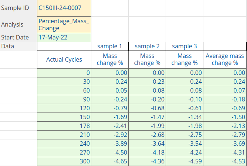This screenshot has width=247, height=166.
Task: Select sample 2 value 0.23
Action: 147,82
